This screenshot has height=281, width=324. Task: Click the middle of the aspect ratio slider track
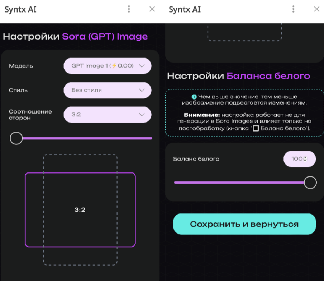(x=84, y=138)
